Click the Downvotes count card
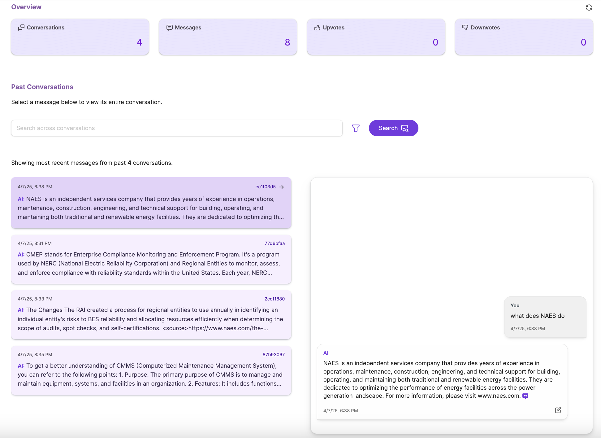Viewport: 601px width, 438px height. [x=524, y=37]
